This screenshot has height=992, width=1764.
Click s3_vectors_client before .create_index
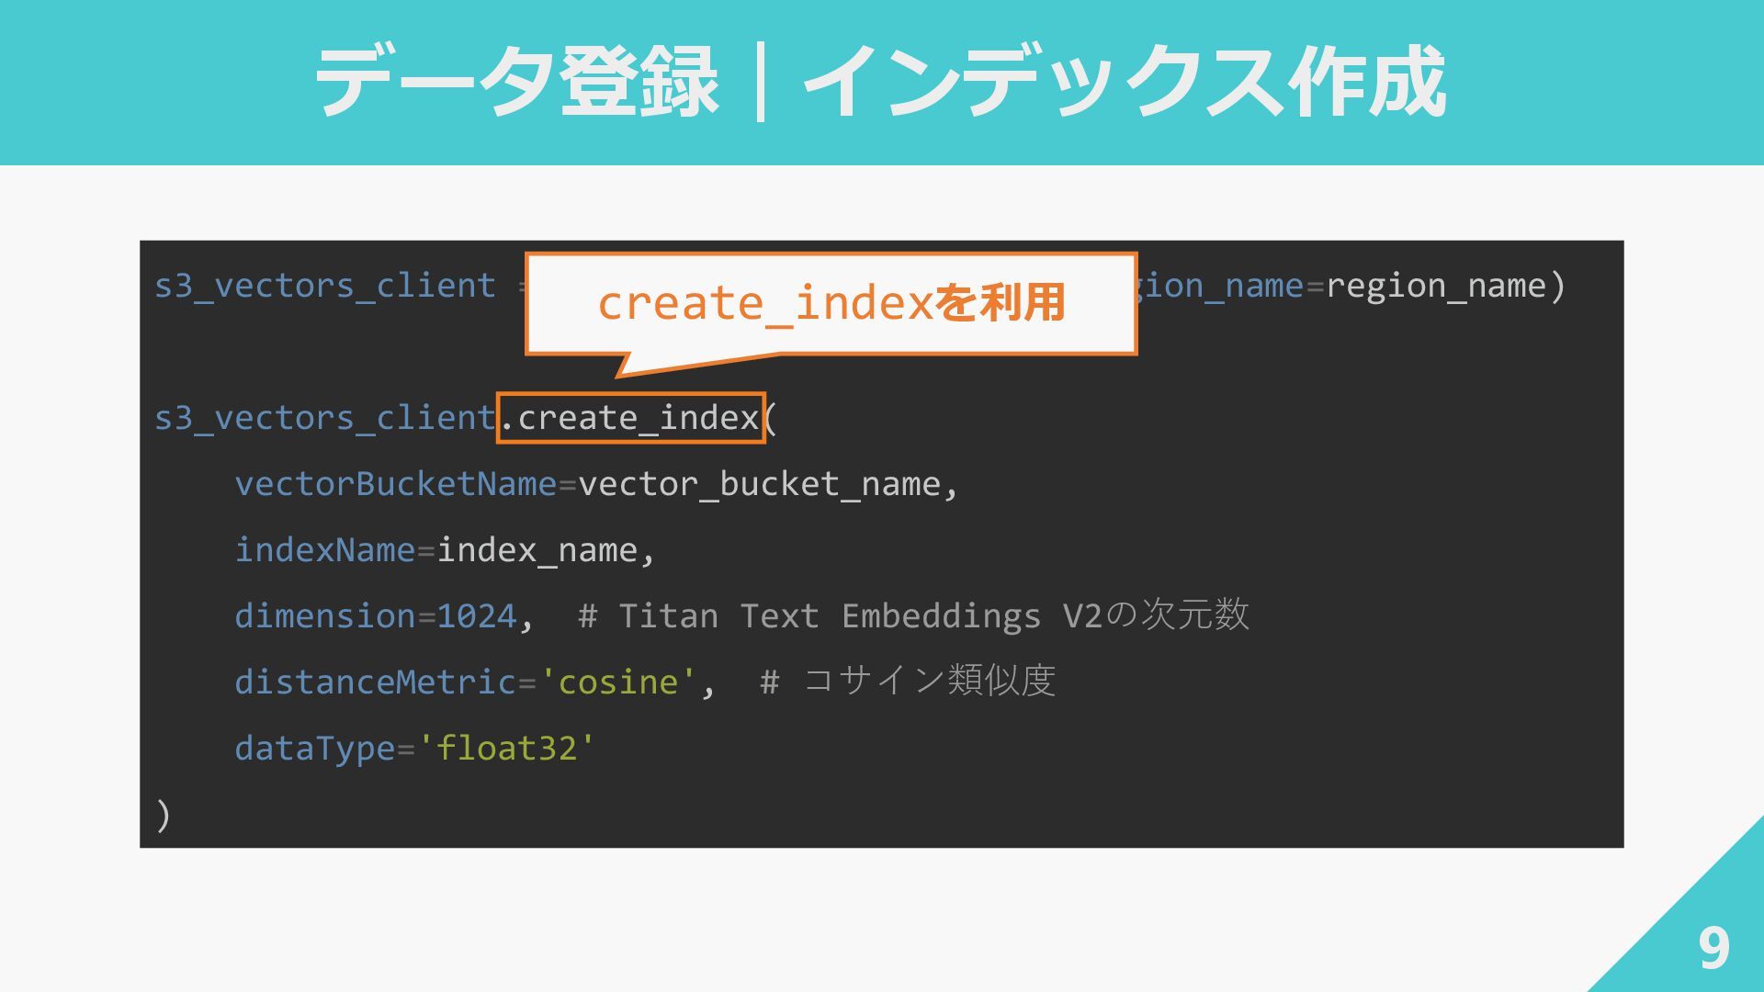[x=325, y=418]
